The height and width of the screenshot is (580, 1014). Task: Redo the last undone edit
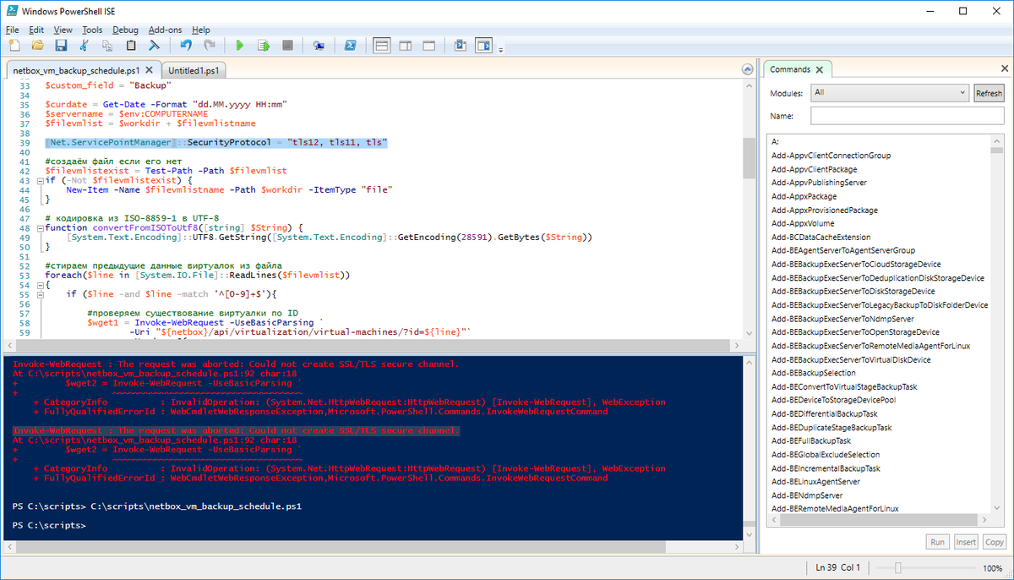[x=209, y=46]
